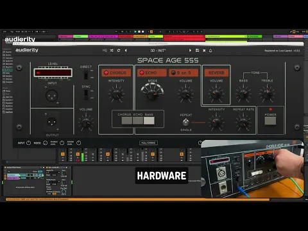Toggle the CHORUS on button
This screenshot has width=308, height=231.
point(116,73)
